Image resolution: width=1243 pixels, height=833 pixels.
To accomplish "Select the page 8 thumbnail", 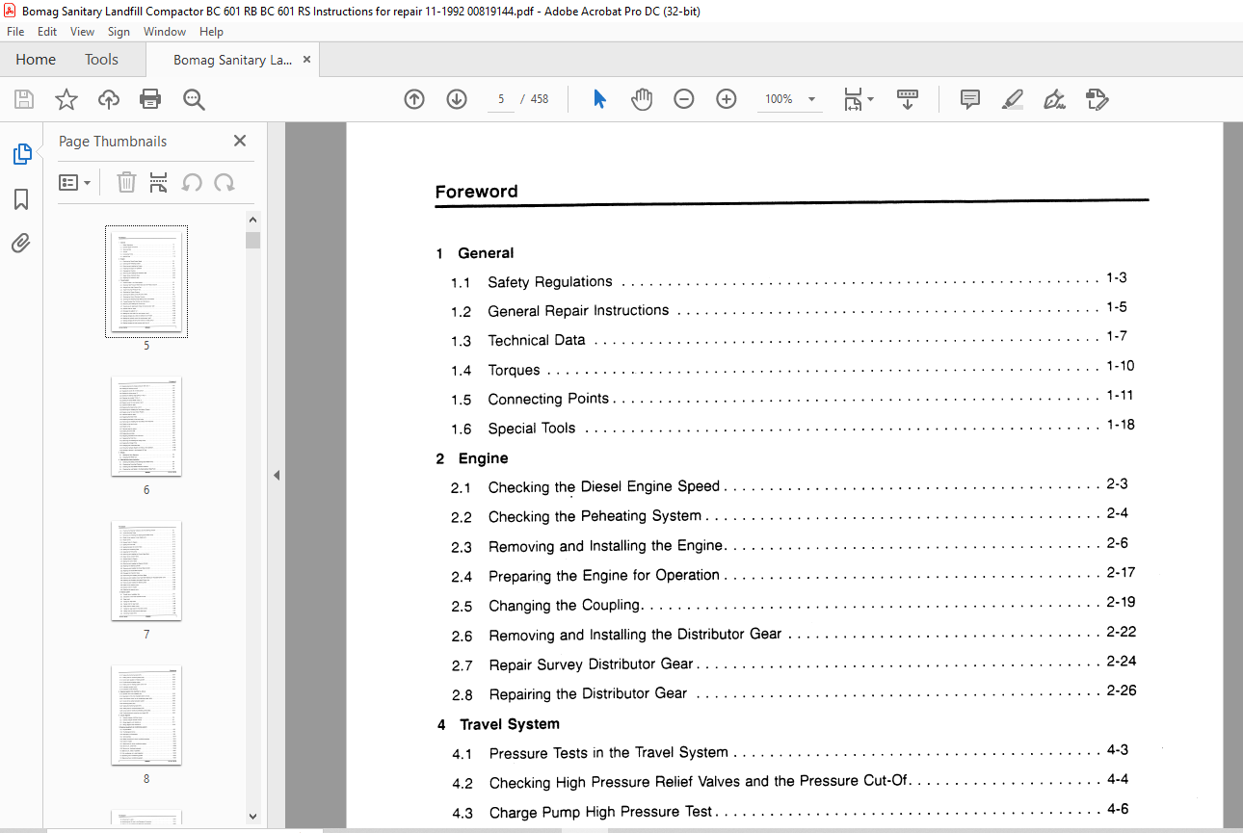I will [146, 716].
